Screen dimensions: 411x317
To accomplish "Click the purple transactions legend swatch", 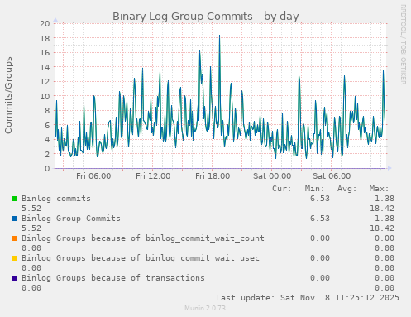I will 14,278.
